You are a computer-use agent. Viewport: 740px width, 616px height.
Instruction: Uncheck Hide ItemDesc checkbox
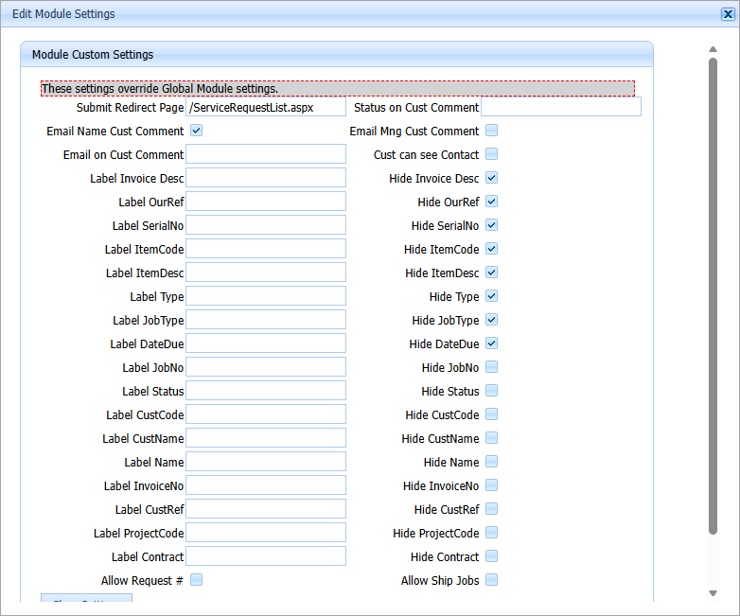[x=492, y=272]
